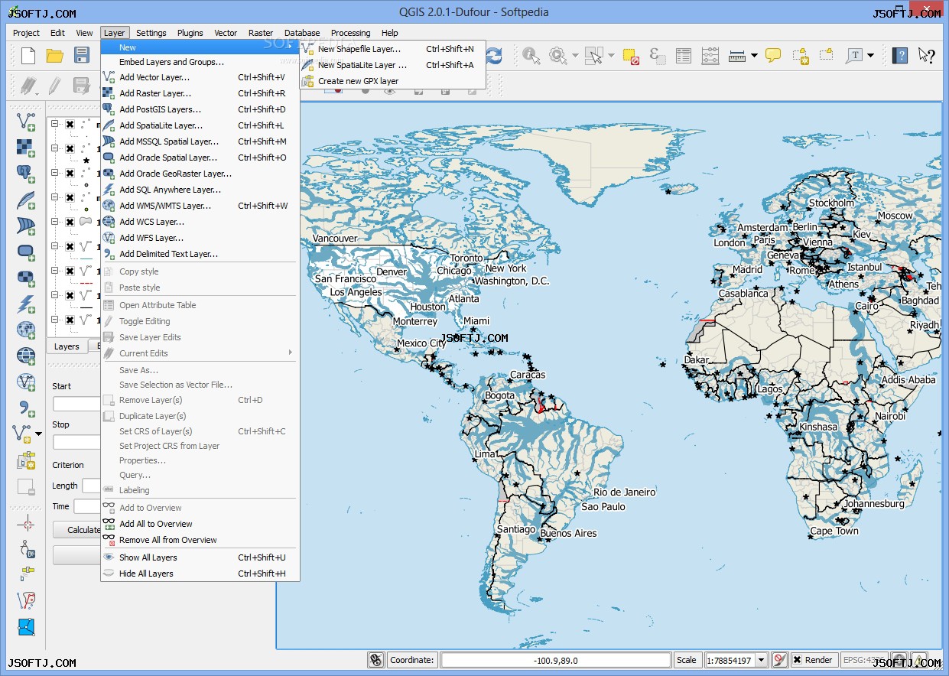Image resolution: width=949 pixels, height=676 pixels.
Task: Switch to the Layers panel tab
Action: 67,346
